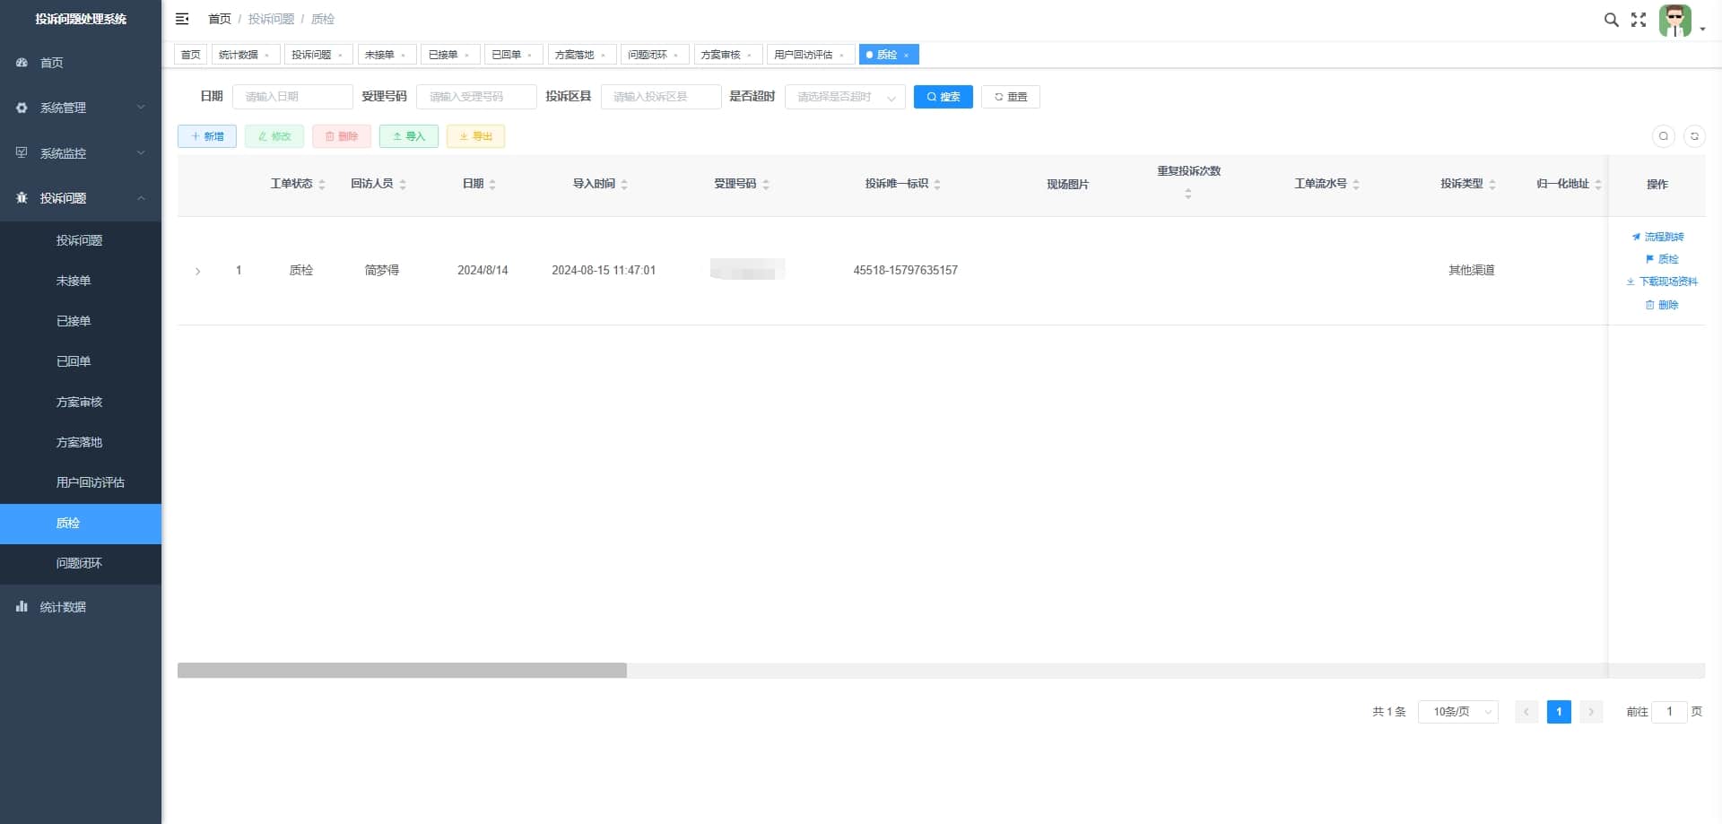
Task: Close the 已回单 tab with its x
Action: click(x=529, y=56)
